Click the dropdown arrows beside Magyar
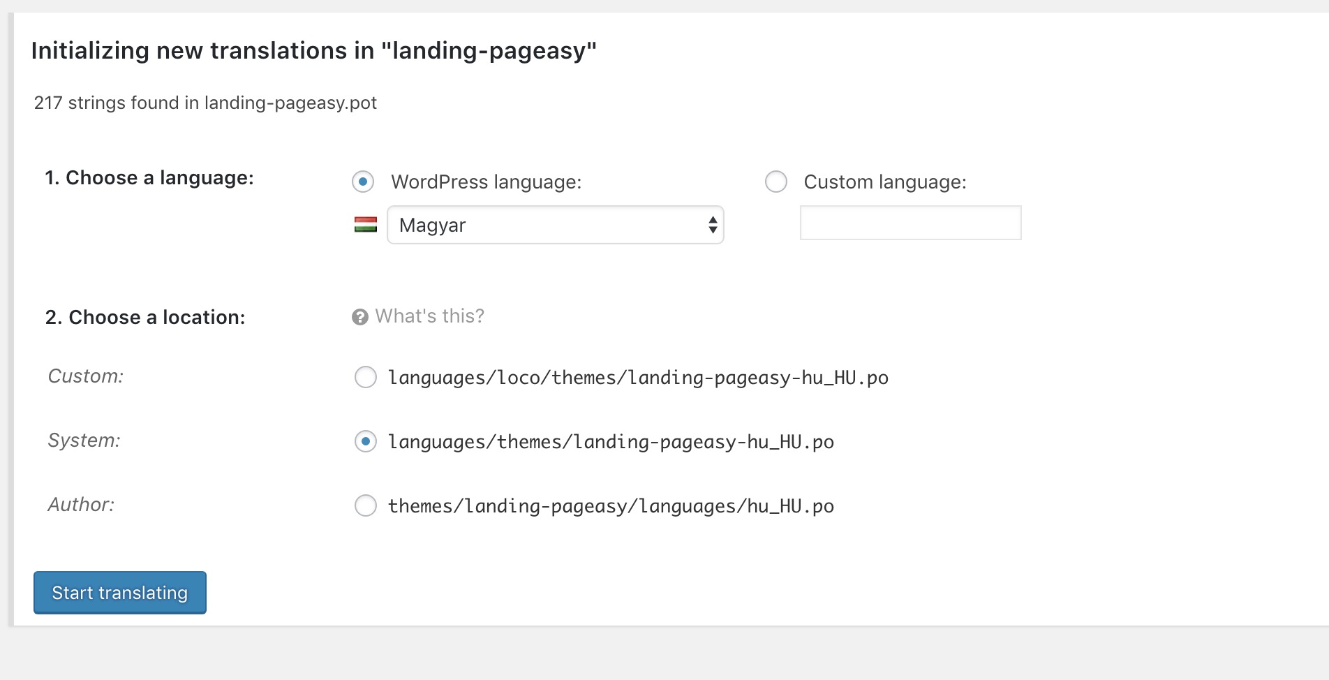This screenshot has height=680, width=1329. point(713,225)
